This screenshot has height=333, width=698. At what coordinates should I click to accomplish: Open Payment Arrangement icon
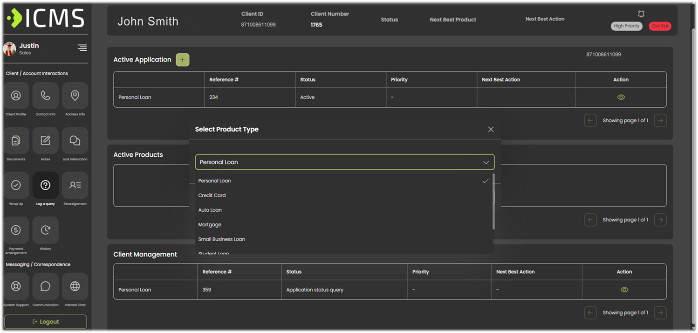click(x=16, y=230)
